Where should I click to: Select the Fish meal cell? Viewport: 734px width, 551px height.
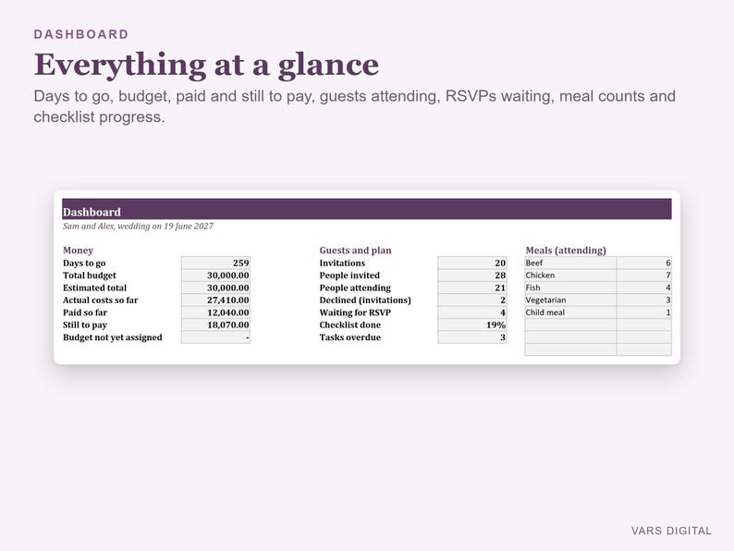[570, 288]
